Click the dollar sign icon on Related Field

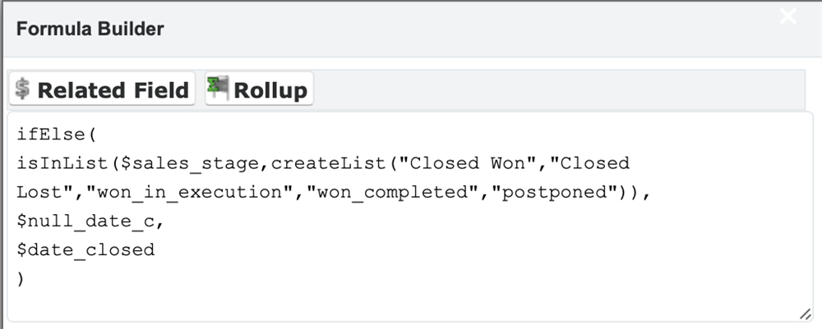[23, 89]
